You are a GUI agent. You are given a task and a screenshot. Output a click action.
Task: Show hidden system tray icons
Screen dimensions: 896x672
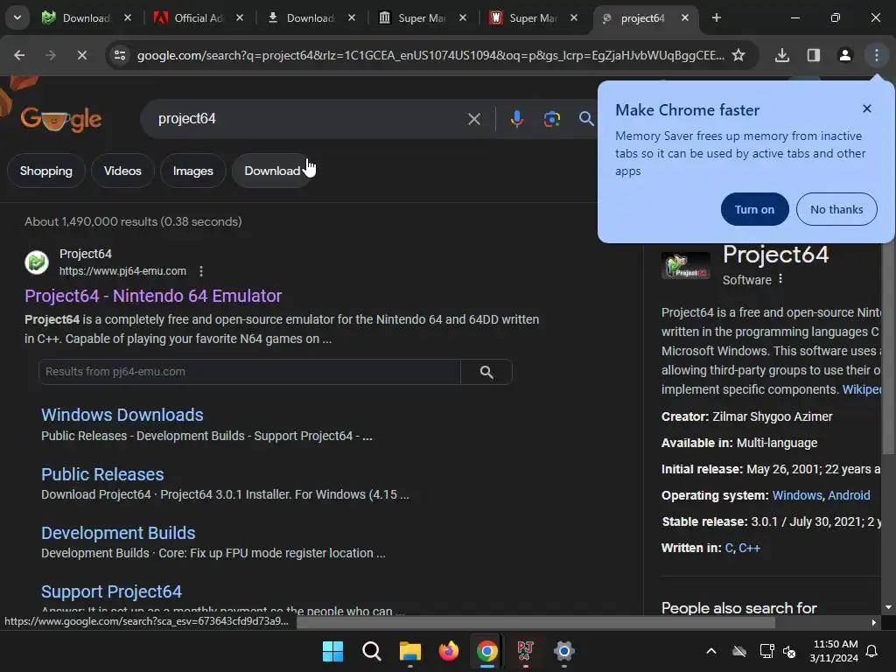tap(711, 651)
